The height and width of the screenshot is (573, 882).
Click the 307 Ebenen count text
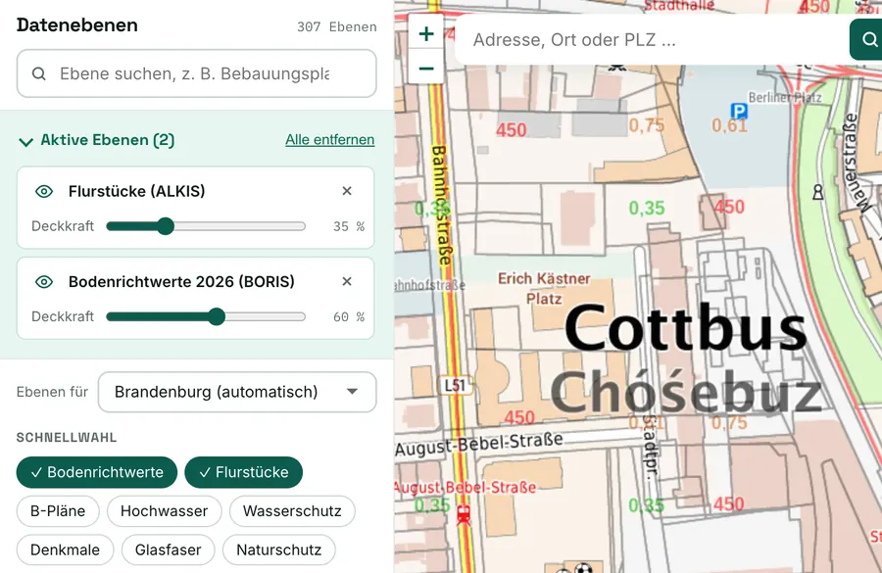pyautogui.click(x=337, y=27)
